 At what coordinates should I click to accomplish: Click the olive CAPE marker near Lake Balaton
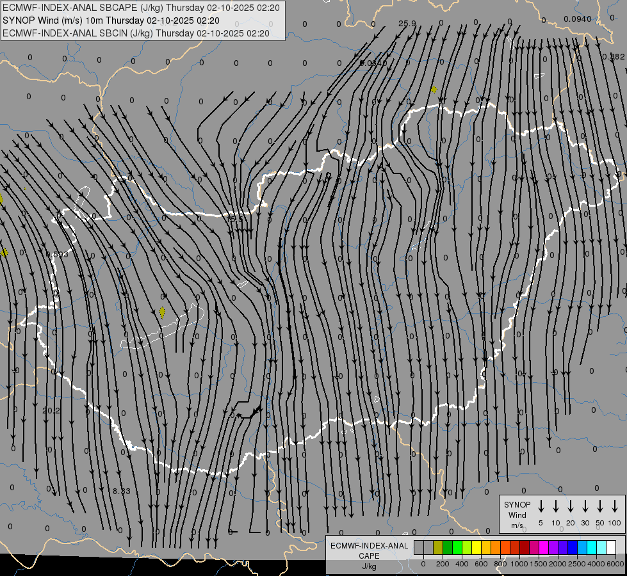click(162, 312)
